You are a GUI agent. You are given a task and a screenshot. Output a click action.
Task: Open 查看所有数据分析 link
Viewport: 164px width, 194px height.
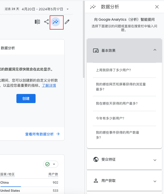click(x=39, y=134)
